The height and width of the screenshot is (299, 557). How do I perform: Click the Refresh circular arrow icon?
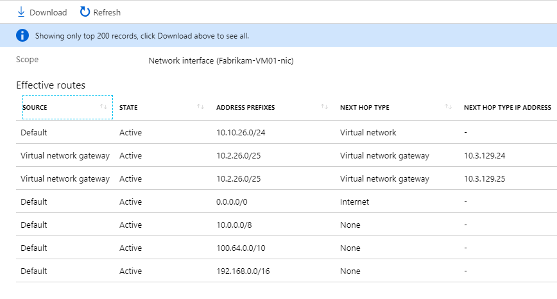tap(85, 12)
